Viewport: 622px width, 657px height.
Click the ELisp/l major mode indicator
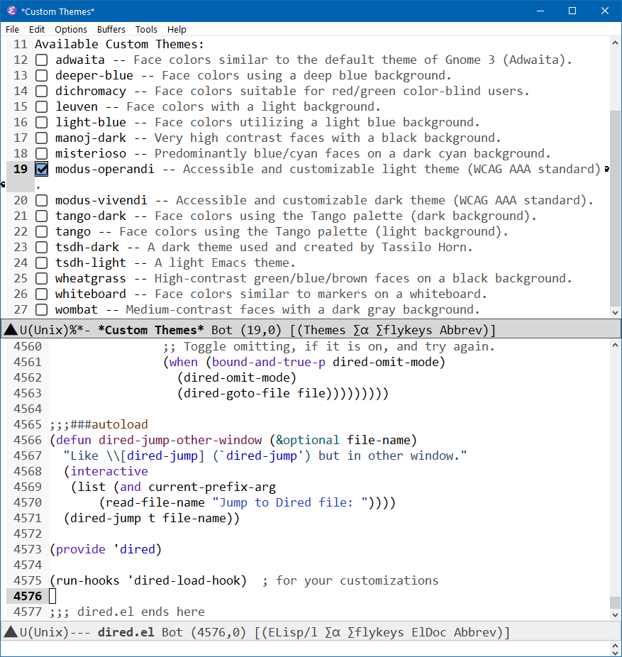(293, 632)
